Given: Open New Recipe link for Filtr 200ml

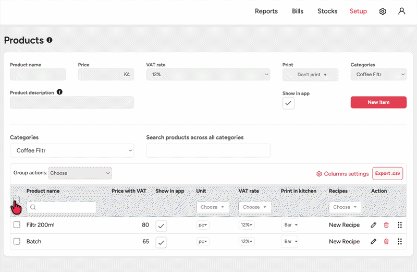Looking at the screenshot, I should pos(344,225).
